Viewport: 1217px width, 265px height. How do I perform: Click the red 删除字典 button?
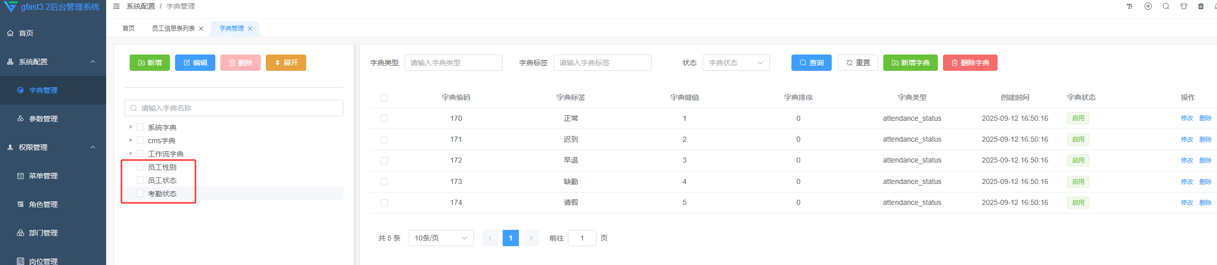[970, 63]
